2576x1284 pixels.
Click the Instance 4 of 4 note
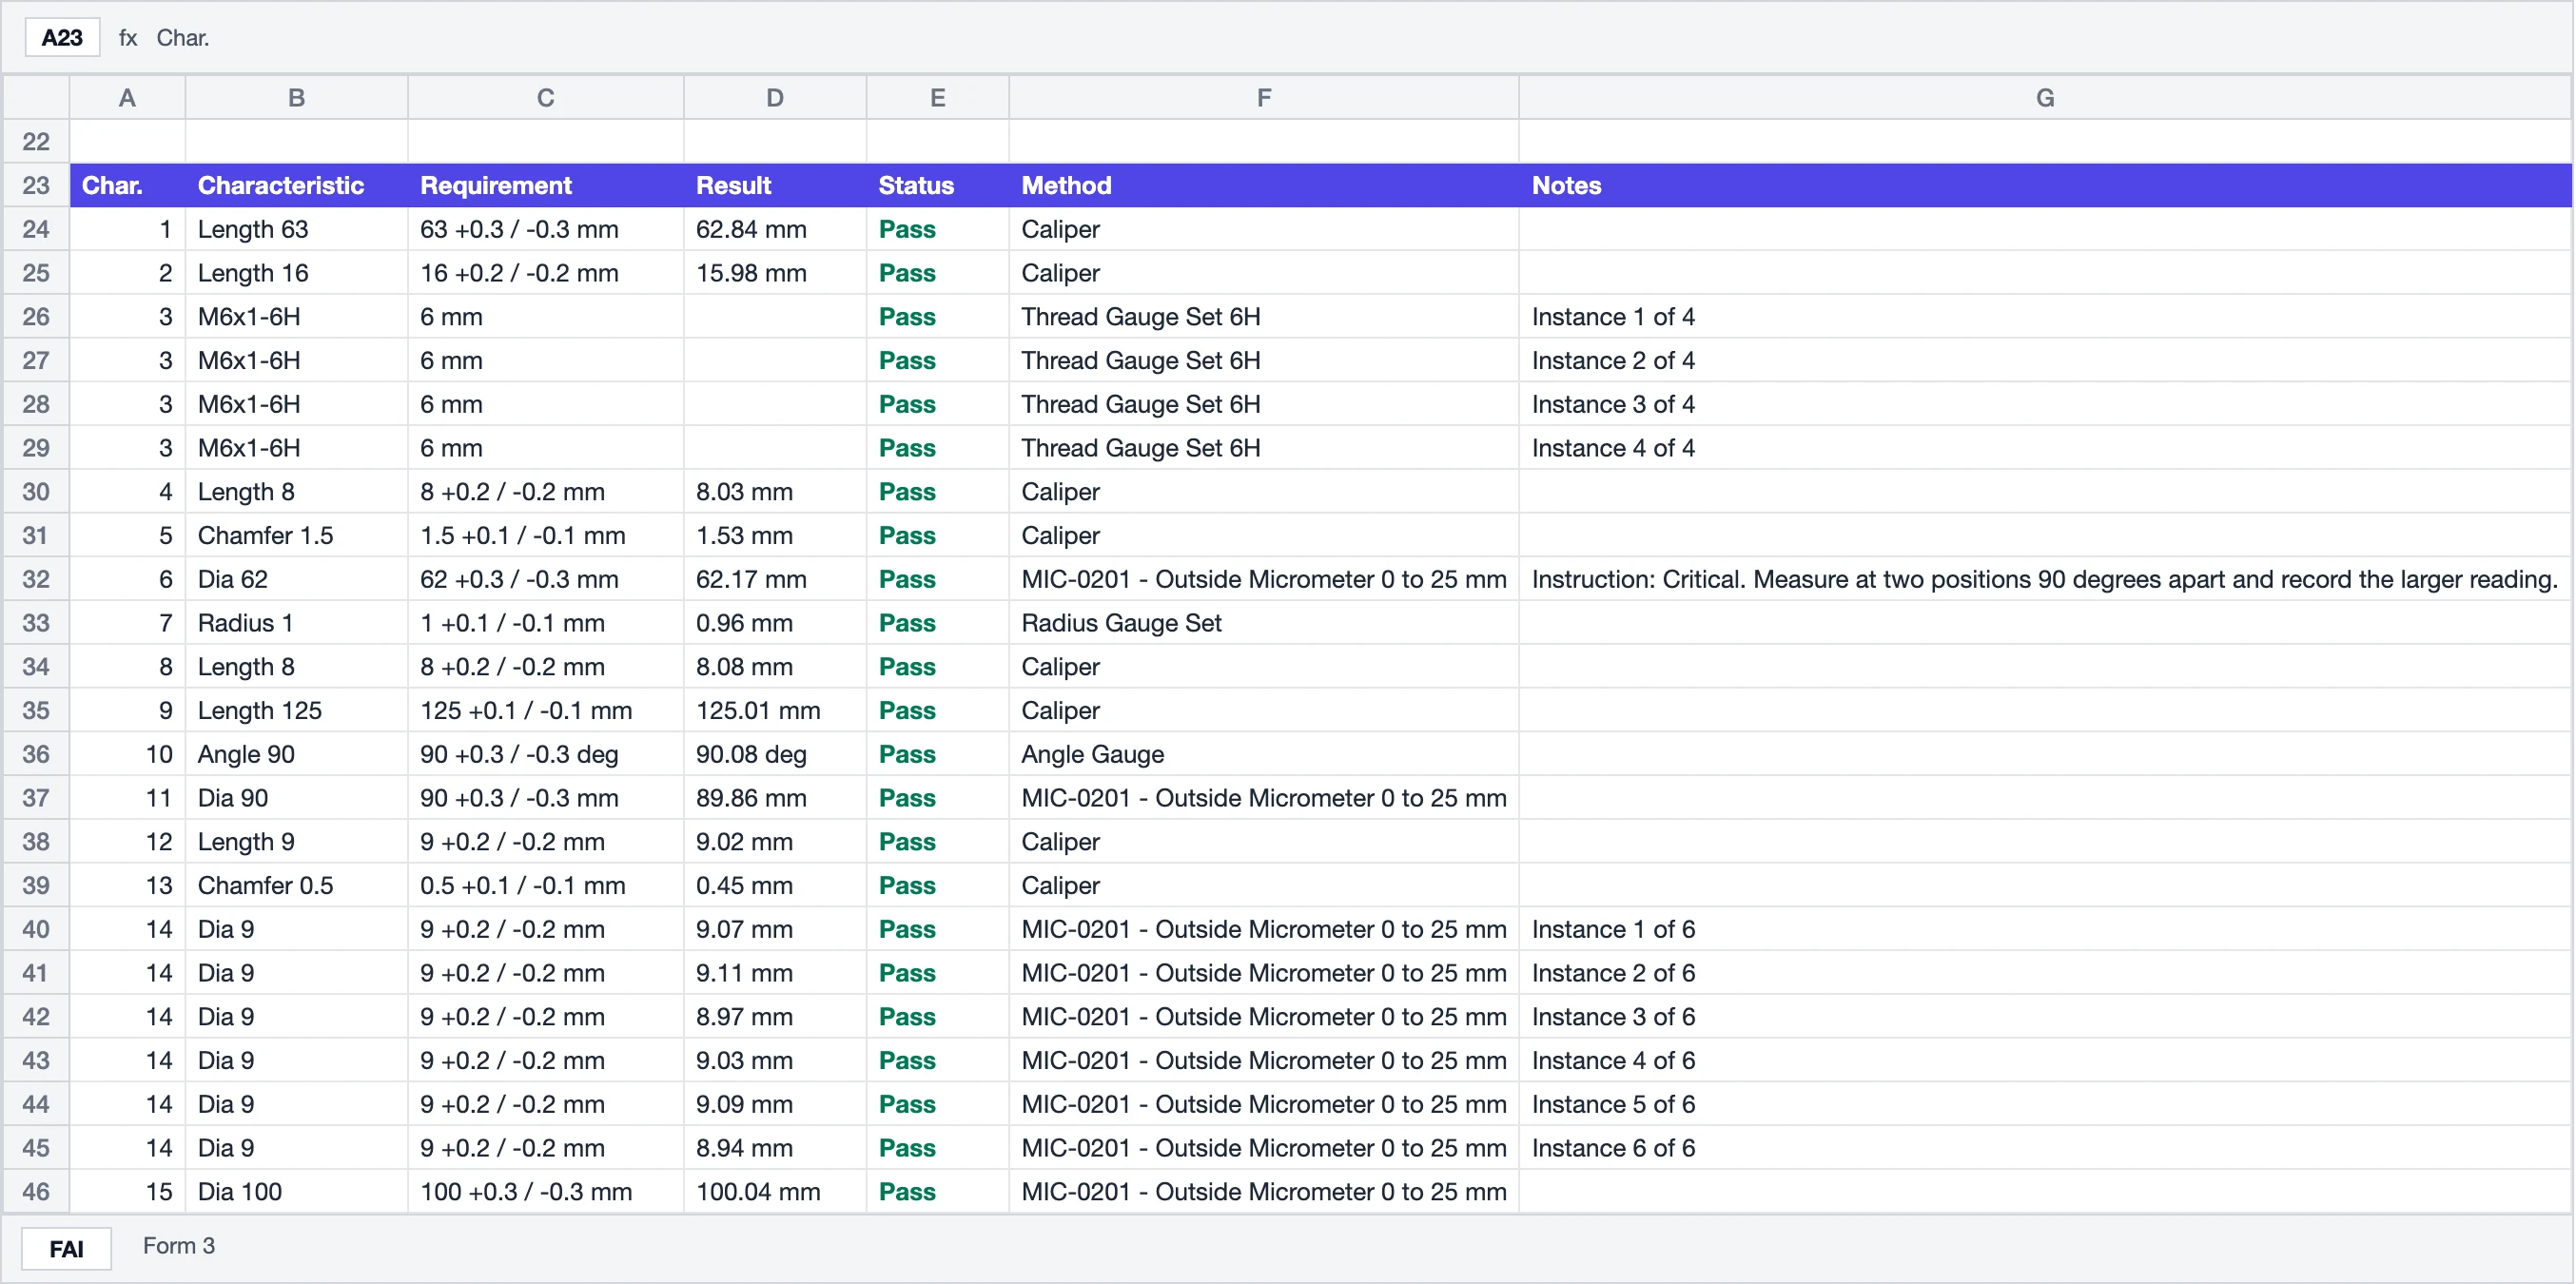(x=2045, y=448)
